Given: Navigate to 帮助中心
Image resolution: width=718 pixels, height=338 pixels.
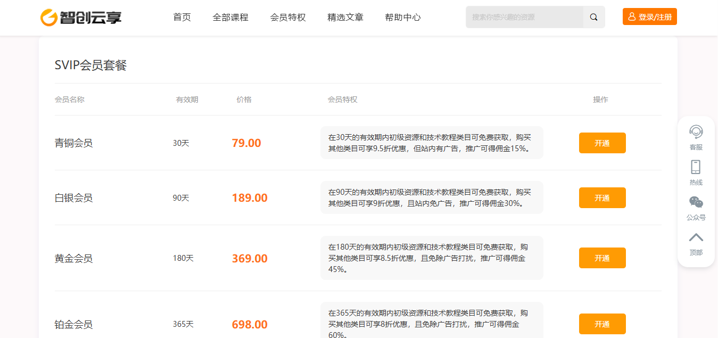Looking at the screenshot, I should coord(403,17).
